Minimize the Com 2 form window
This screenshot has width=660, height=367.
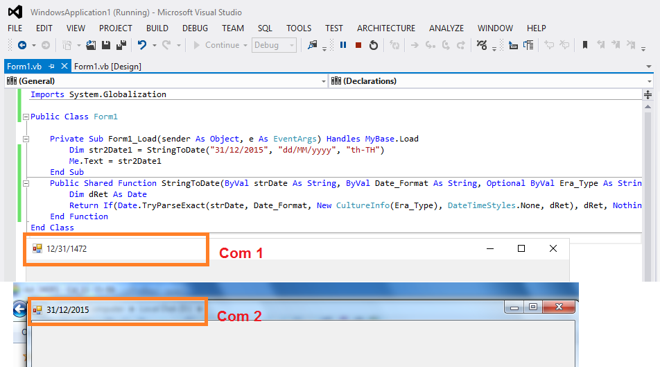click(x=514, y=307)
